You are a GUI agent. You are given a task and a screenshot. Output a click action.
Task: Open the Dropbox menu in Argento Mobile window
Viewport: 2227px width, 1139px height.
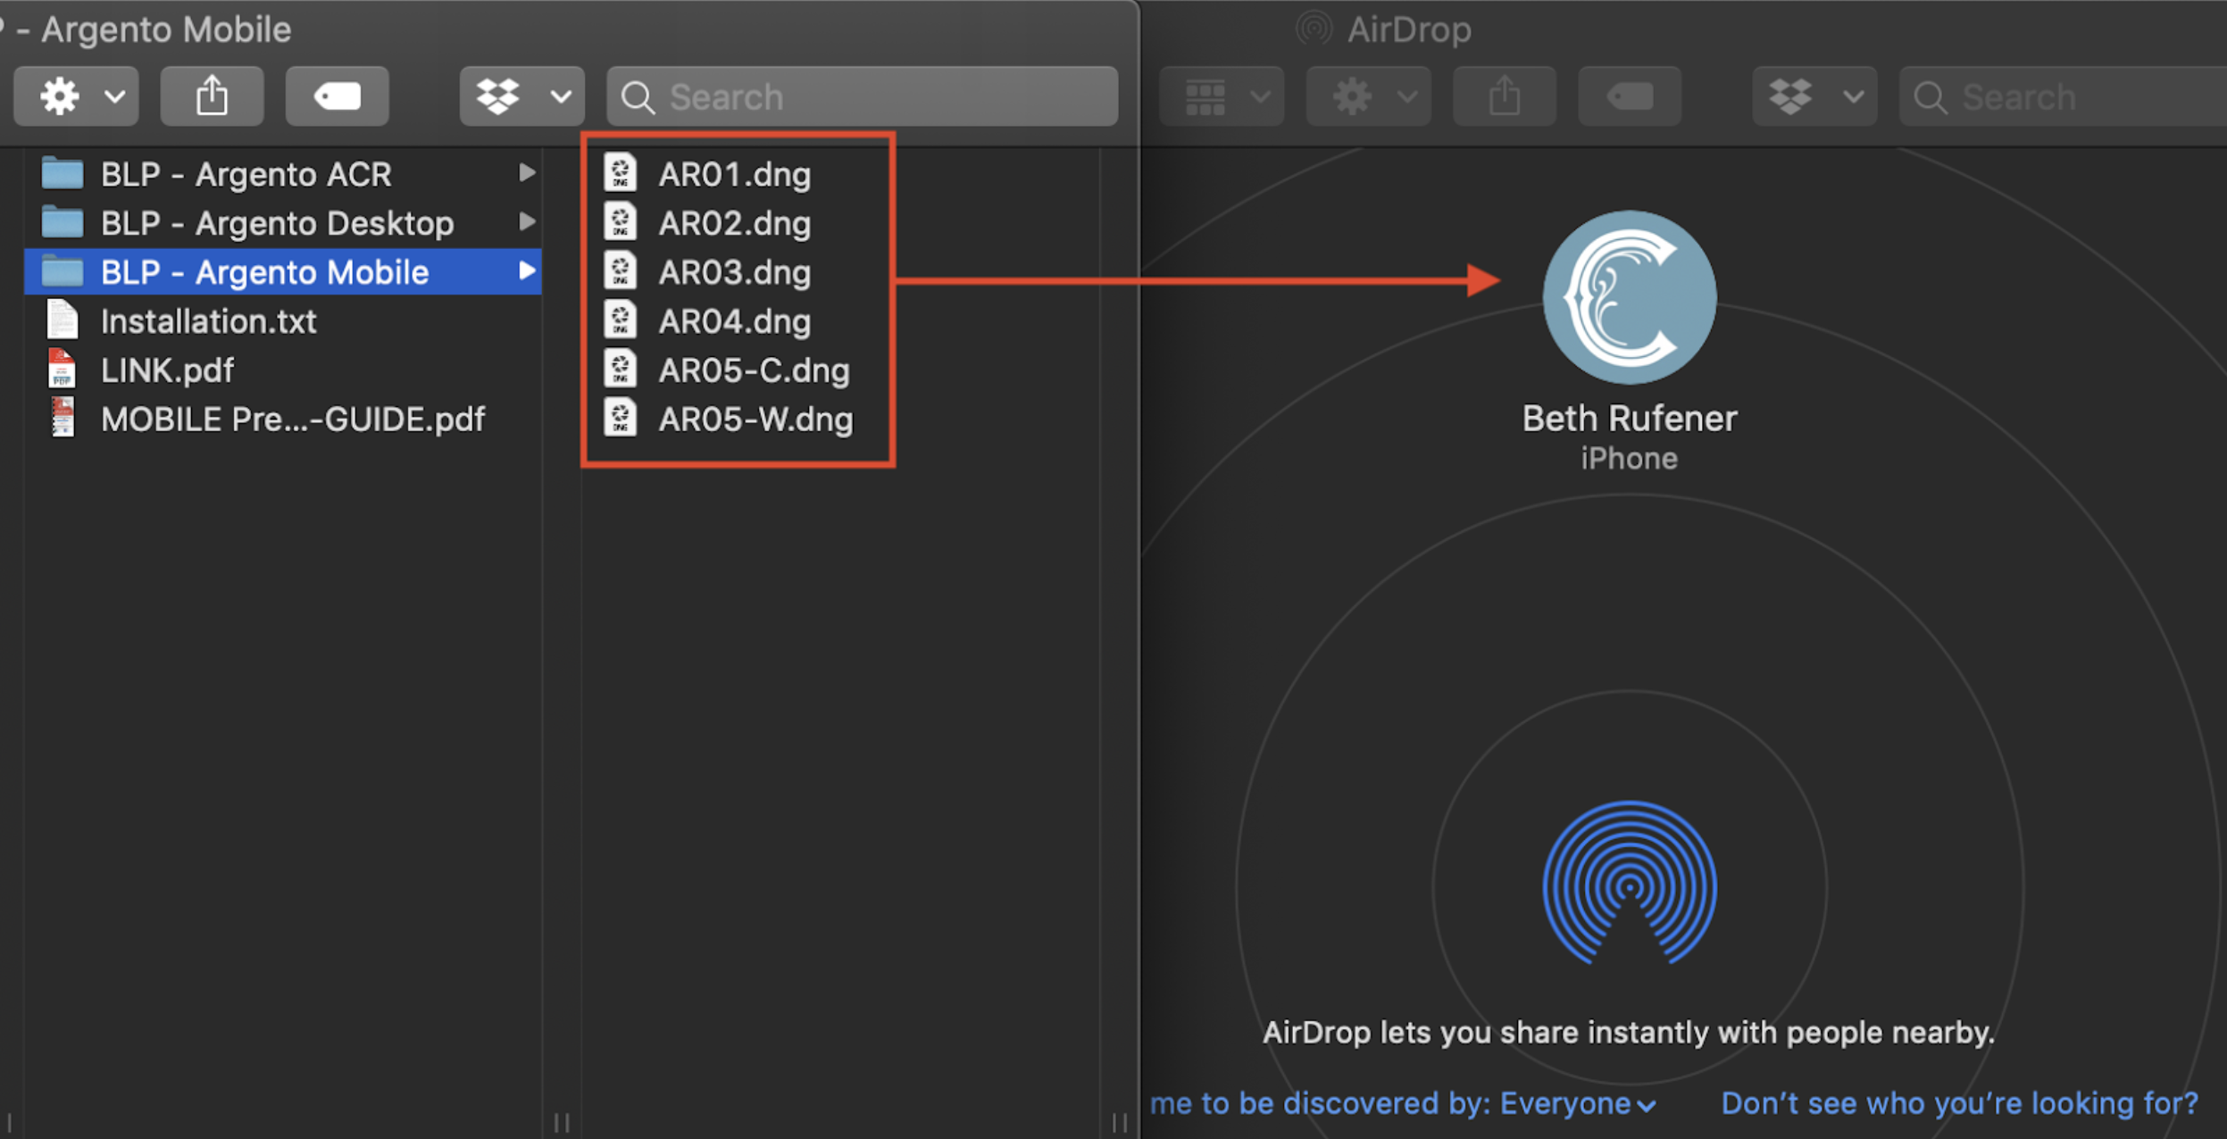coord(521,96)
